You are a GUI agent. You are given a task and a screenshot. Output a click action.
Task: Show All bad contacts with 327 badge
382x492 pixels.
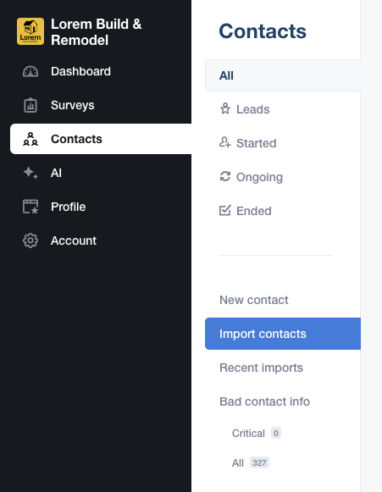point(251,463)
